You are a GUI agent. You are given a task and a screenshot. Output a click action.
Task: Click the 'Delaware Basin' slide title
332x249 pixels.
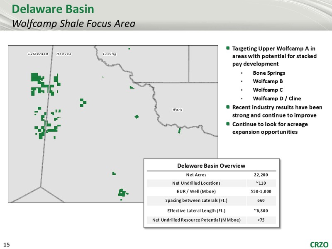pyautogui.click(x=53, y=9)
